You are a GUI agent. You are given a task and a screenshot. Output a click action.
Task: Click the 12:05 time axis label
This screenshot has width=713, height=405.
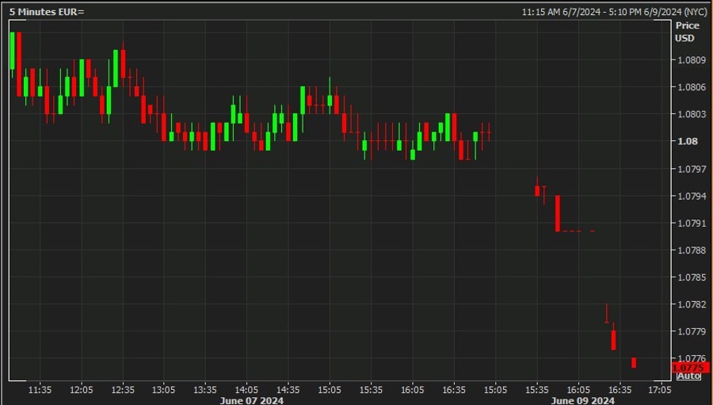pyautogui.click(x=82, y=390)
